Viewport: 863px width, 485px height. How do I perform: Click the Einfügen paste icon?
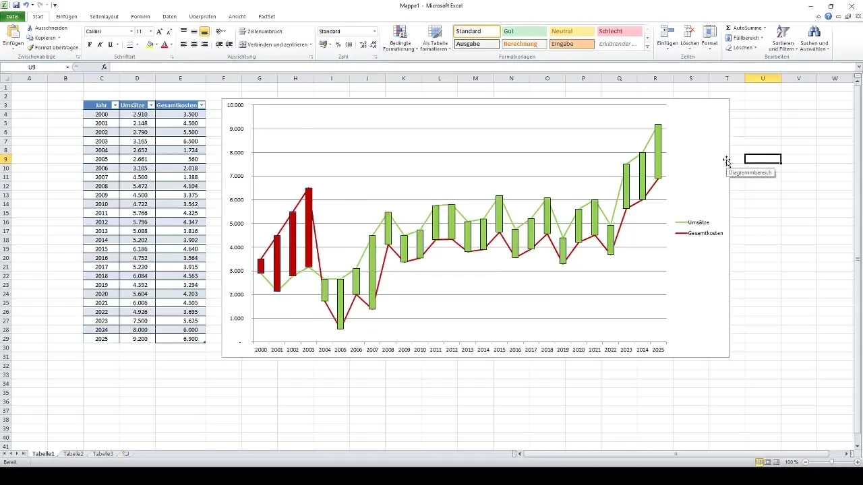pyautogui.click(x=13, y=32)
